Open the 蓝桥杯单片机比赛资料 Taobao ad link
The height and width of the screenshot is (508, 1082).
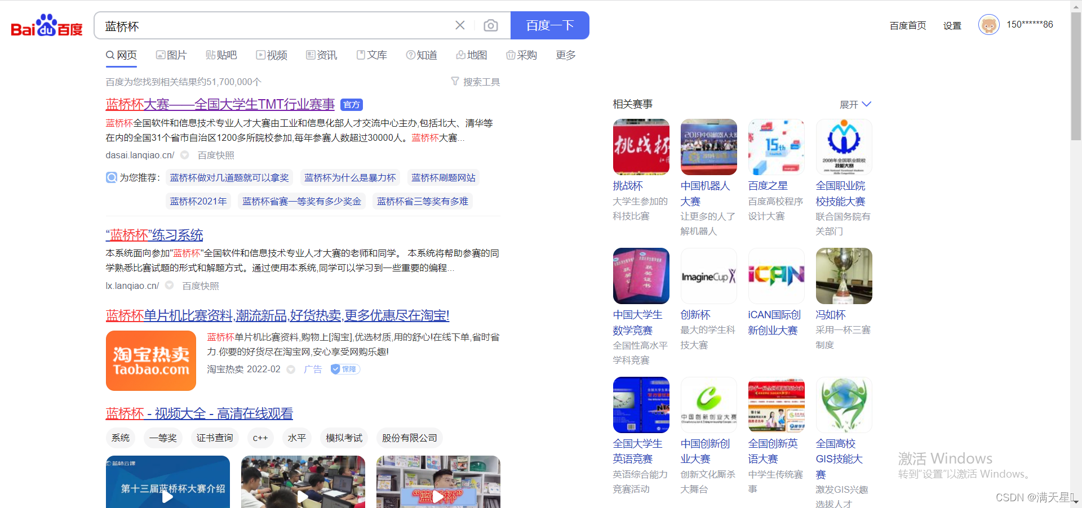[277, 315]
